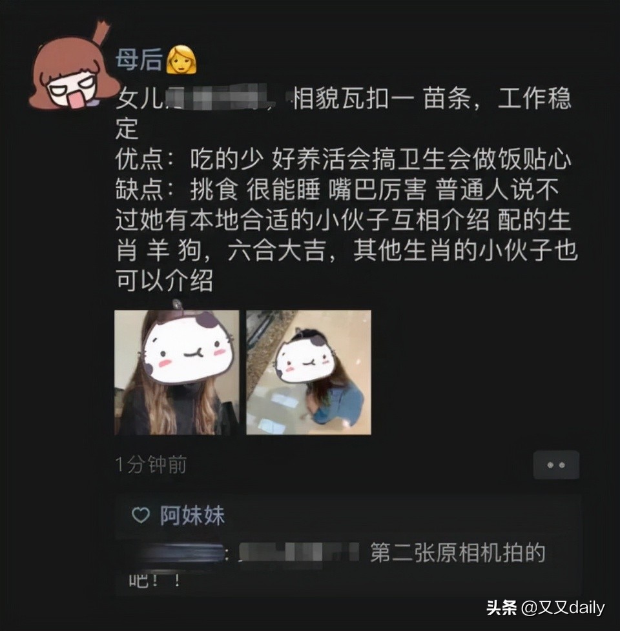Click the 六合大吉 text in the post
Screen dimensions: 620x631
point(276,250)
